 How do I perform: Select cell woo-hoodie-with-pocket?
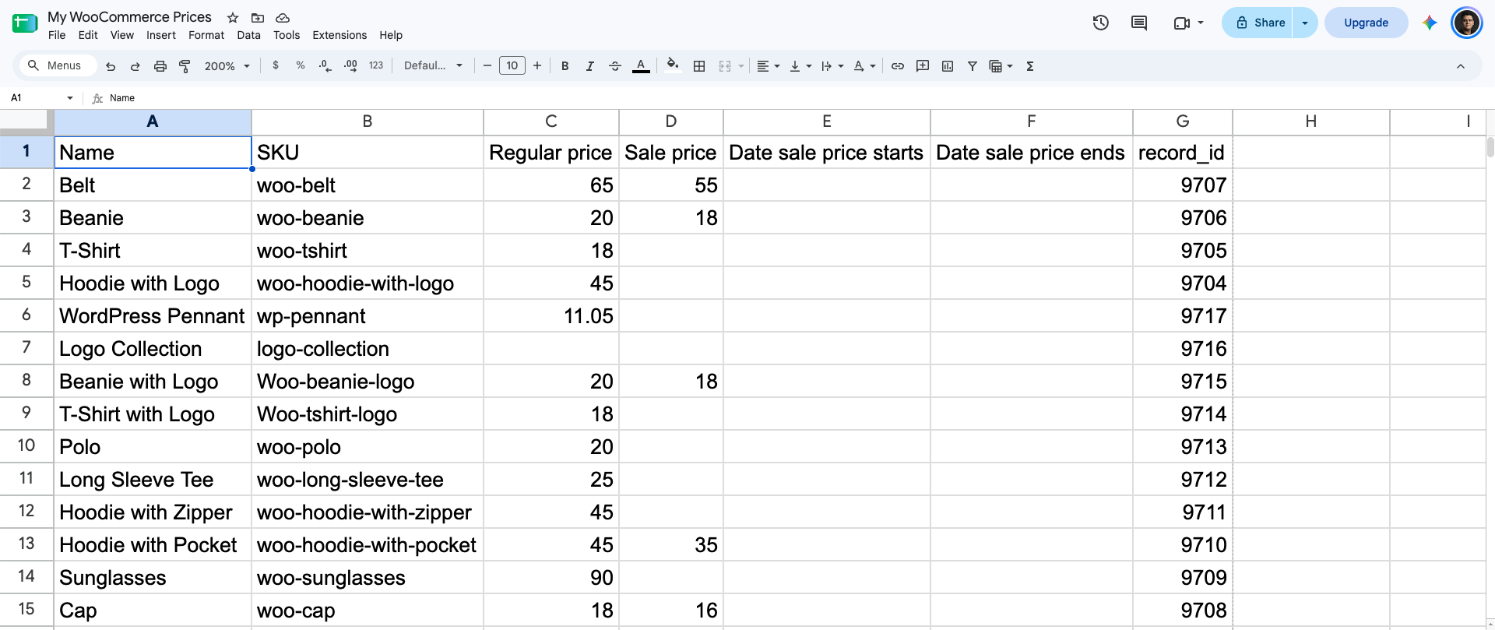368,545
